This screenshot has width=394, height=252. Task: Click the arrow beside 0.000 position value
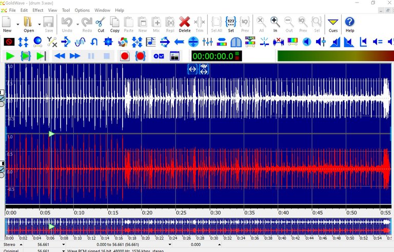tap(220, 244)
